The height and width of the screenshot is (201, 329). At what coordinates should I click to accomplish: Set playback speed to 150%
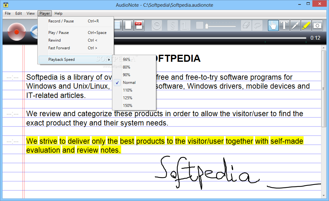tap(134, 106)
